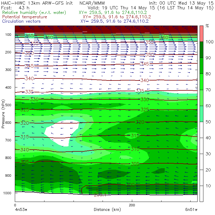Click 'Init: 00 UTC Wed 13 May 15'
215x215 pixels.
181,3
